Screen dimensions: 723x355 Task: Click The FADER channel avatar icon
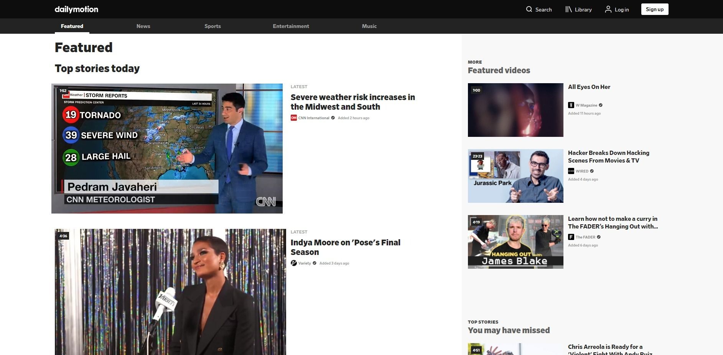pyautogui.click(x=571, y=237)
